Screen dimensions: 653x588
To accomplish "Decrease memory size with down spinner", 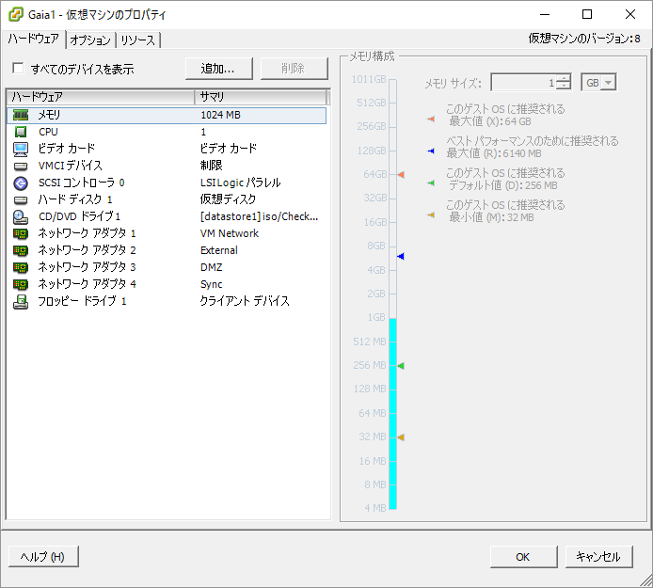I will (564, 86).
